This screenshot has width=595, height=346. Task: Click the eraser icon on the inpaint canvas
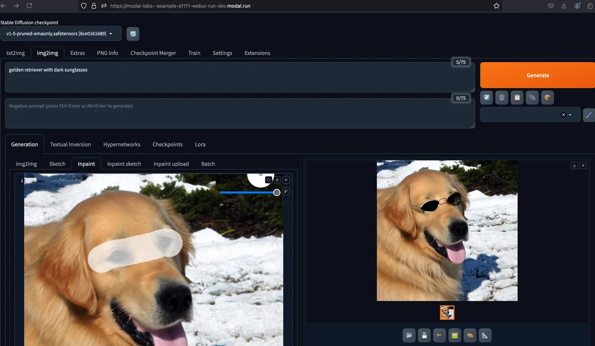[277, 180]
